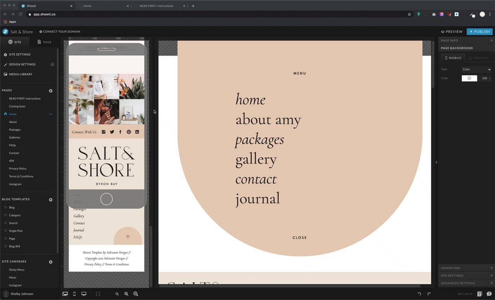This screenshot has height=300, width=495.
Task: Select the Packages page
Action: tap(15, 130)
